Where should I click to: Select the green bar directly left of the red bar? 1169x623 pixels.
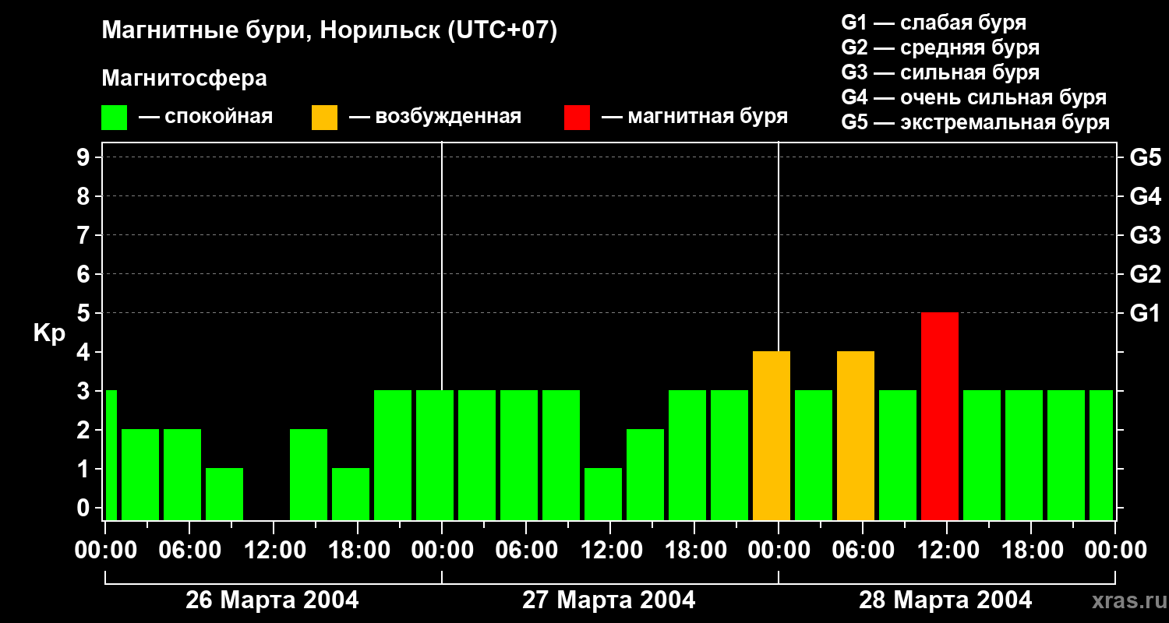[898, 455]
